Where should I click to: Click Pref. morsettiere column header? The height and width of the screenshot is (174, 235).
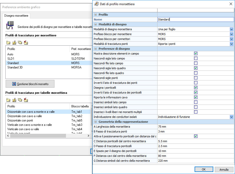point(81,49)
